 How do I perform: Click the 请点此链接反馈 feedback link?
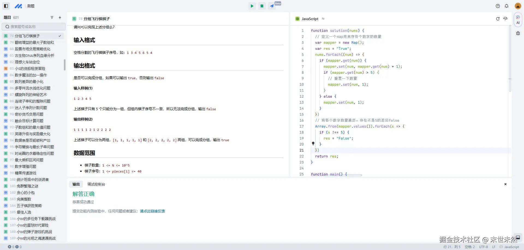152,211
